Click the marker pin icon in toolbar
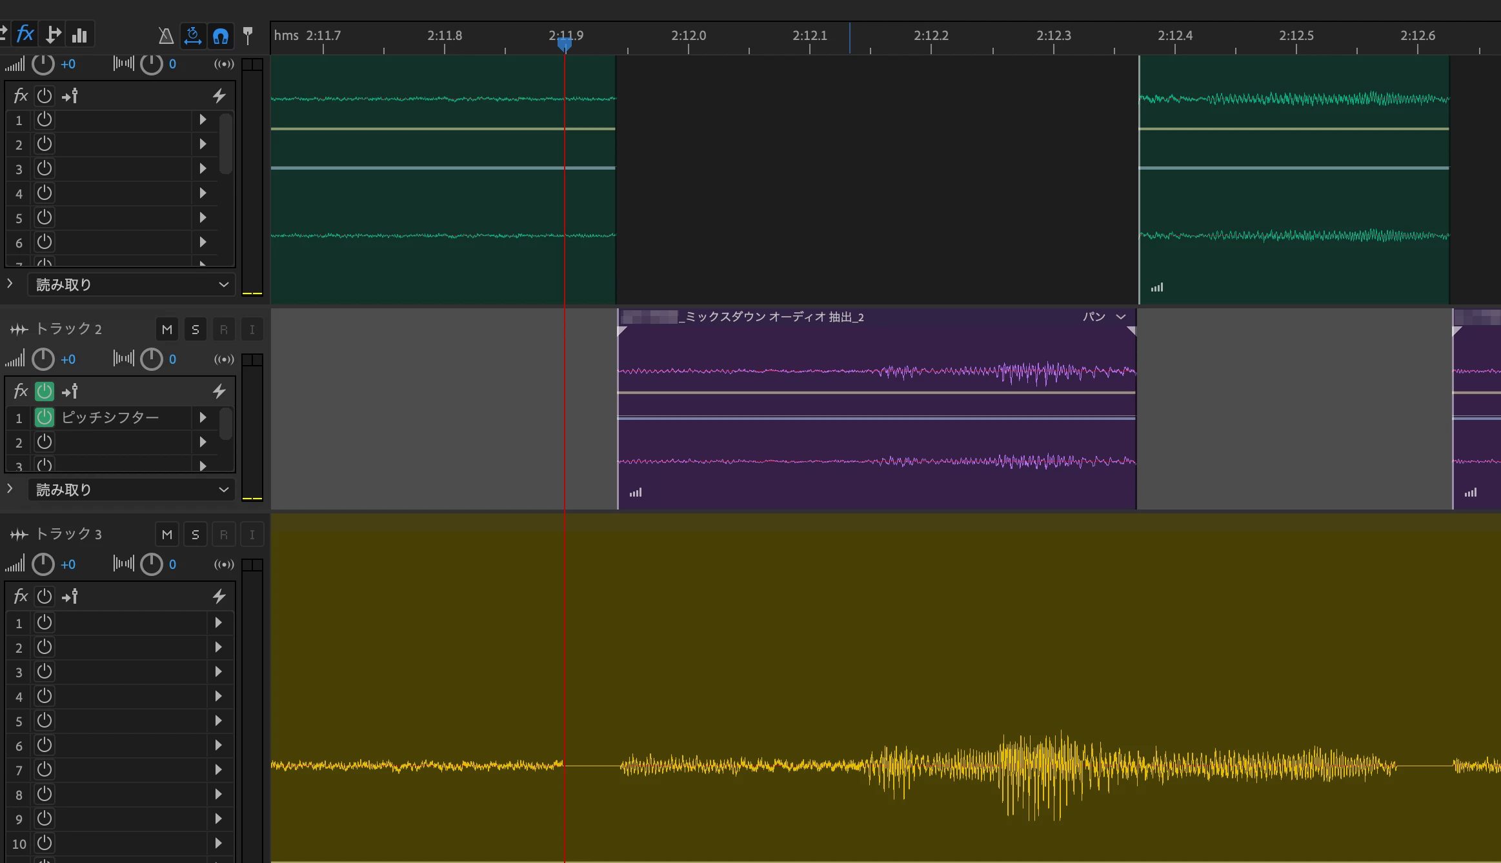This screenshot has width=1501, height=863. tap(248, 35)
